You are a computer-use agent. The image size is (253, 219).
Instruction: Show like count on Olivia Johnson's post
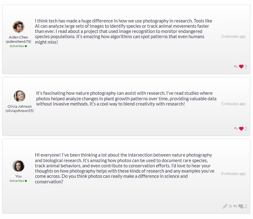(x=246, y=129)
